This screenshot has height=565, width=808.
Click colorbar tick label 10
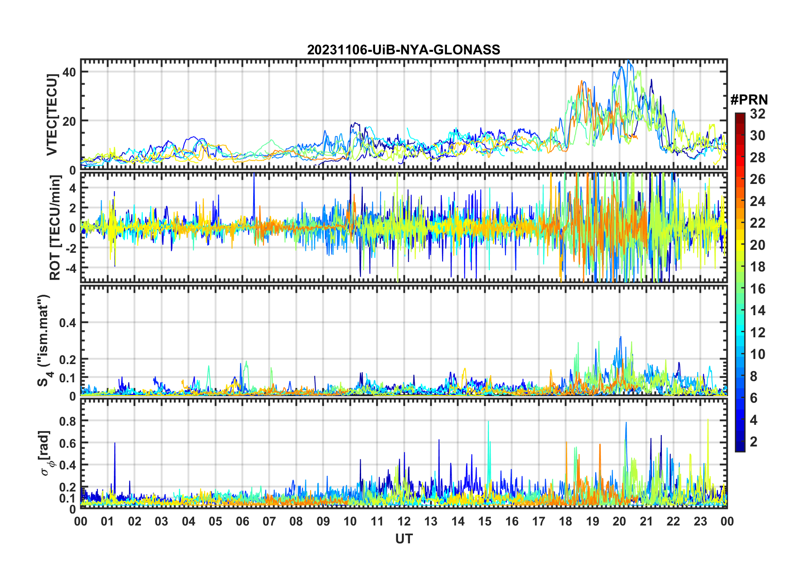coord(757,354)
